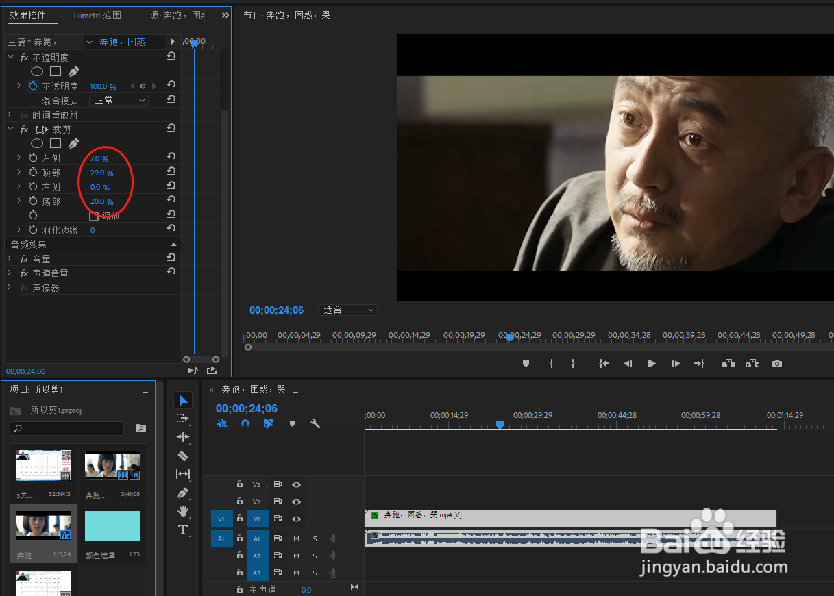
Task: Open the timeline sequence panel menu
Action: (x=295, y=390)
